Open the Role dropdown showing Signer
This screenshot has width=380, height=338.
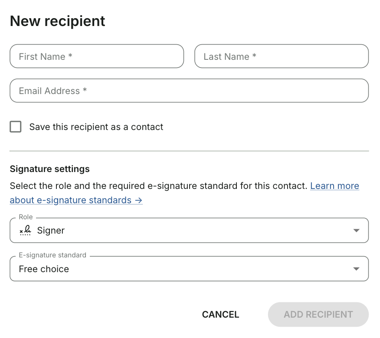189,230
